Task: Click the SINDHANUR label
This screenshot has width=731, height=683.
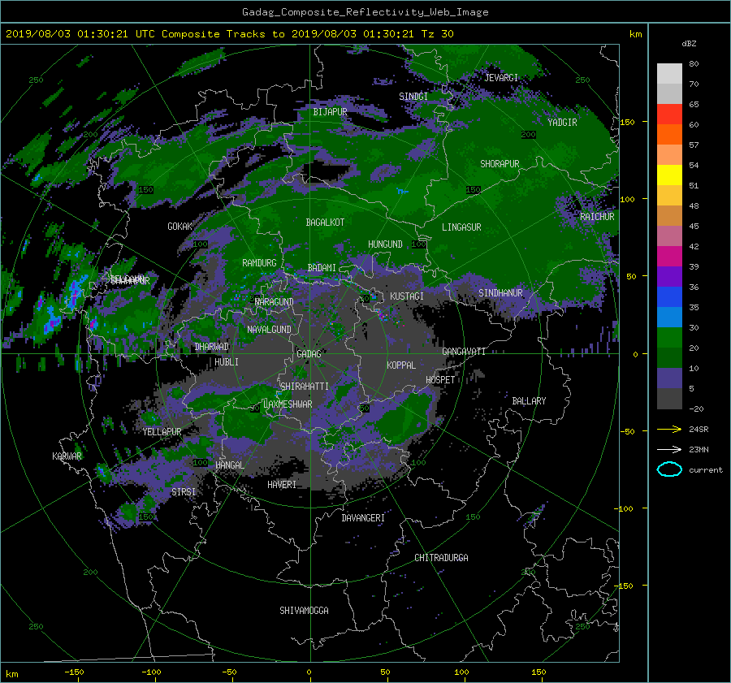Action: [500, 293]
